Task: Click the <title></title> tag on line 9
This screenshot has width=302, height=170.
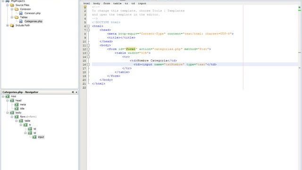Action: (121, 38)
